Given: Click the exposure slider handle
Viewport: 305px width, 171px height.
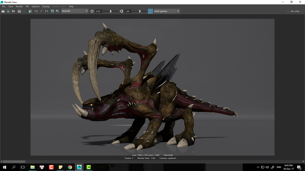Looking at the screenshot, I should pos(110,11).
